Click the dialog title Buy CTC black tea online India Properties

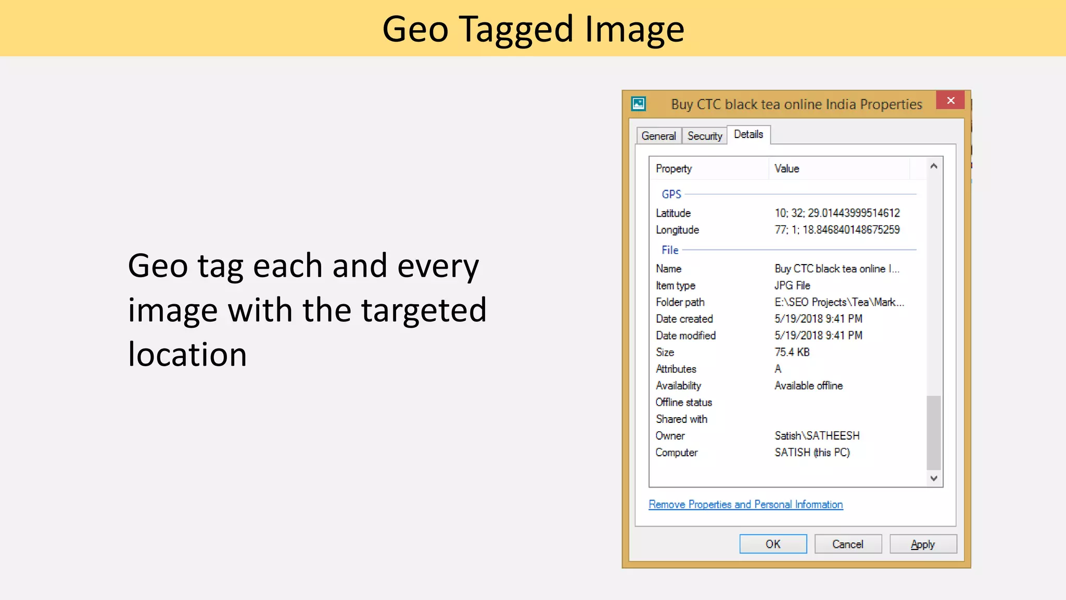[796, 104]
